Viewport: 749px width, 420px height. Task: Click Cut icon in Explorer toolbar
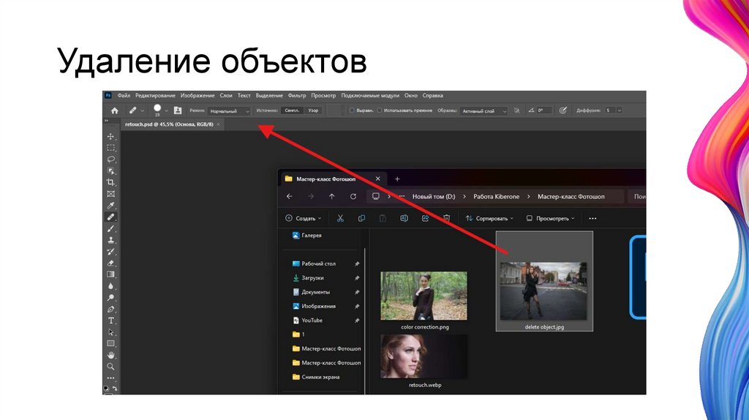[340, 218]
